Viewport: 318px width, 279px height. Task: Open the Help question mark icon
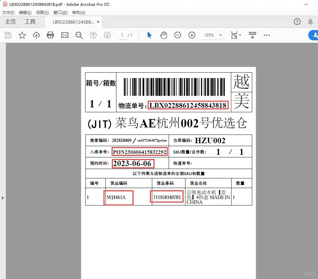297,22
